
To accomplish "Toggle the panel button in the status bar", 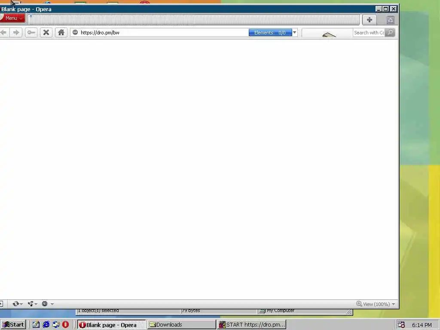I will tap(1, 304).
